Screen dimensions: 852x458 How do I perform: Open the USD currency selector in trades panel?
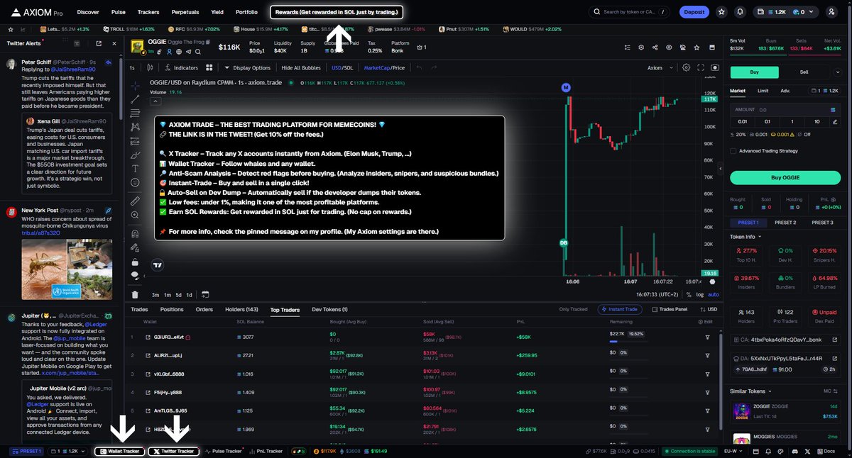click(x=708, y=310)
